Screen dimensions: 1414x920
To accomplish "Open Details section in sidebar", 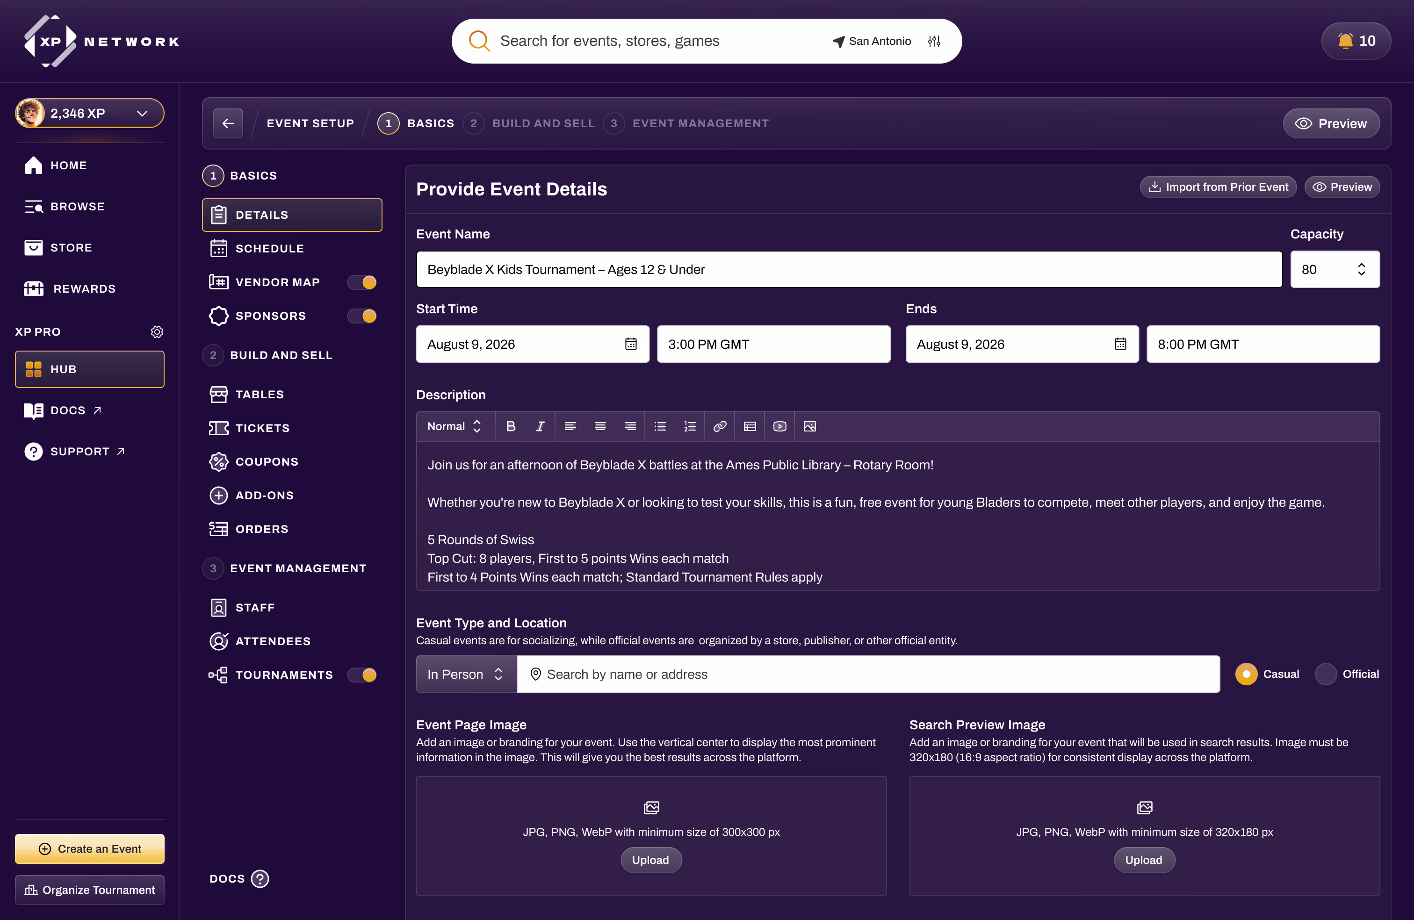I will point(292,215).
